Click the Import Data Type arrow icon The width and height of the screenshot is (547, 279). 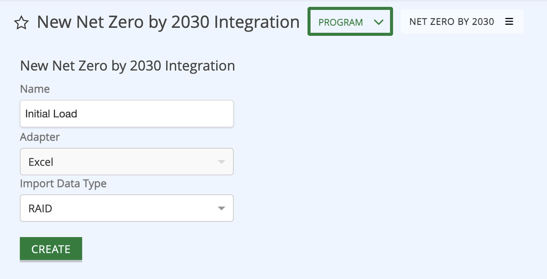click(222, 208)
